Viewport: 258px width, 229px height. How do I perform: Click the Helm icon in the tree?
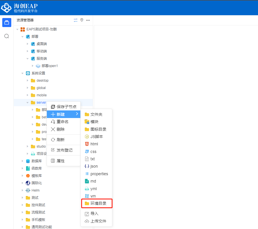point(28,190)
